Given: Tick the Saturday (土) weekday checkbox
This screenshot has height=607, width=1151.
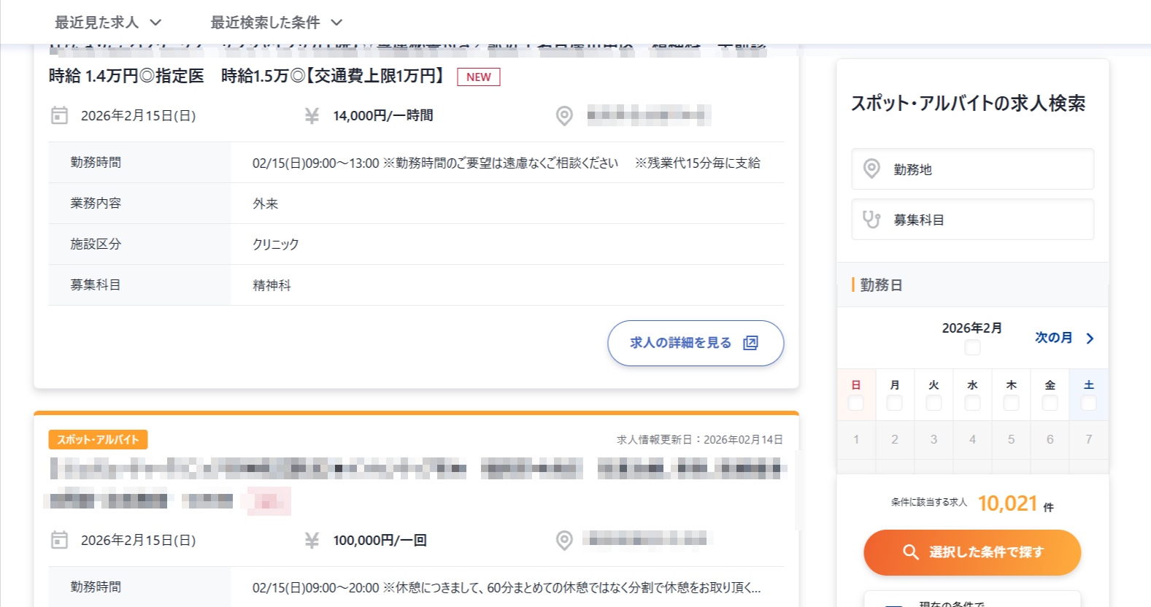Looking at the screenshot, I should (1088, 403).
